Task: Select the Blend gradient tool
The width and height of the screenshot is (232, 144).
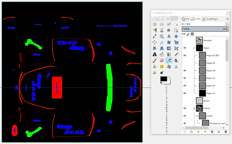Action: point(169,54)
